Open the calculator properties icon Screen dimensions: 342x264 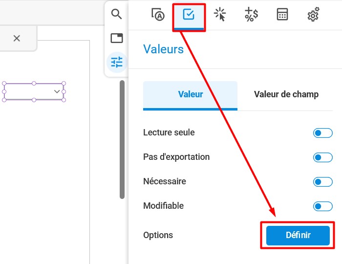[282, 14]
